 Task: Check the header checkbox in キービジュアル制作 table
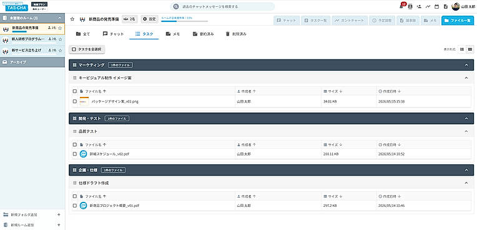(x=75, y=91)
